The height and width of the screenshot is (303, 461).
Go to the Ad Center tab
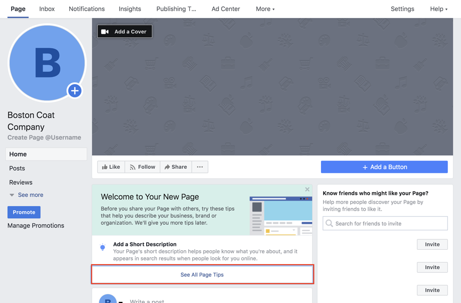pos(226,9)
